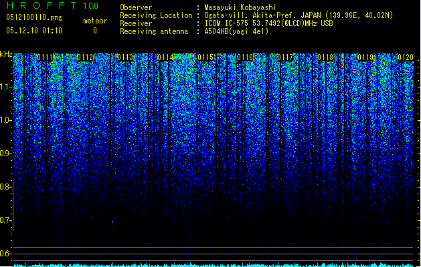Image resolution: width=421 pixels, height=267 pixels.
Task: Click the 0113 time marker
Action: click(x=125, y=57)
